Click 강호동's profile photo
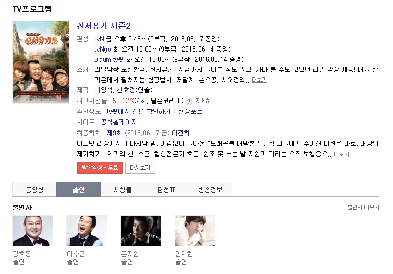 [33, 231]
